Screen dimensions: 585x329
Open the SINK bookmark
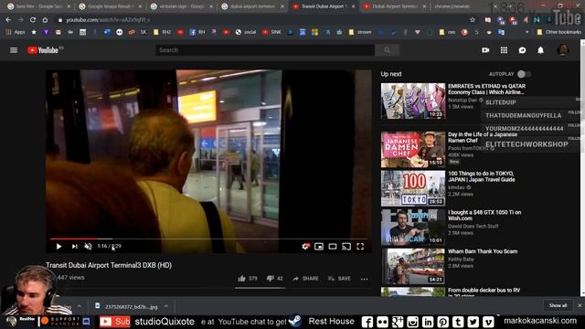pos(271,32)
